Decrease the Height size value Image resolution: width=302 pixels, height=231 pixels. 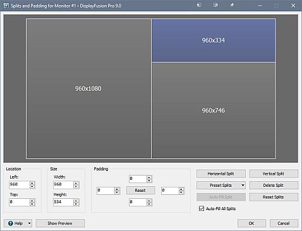76,204
